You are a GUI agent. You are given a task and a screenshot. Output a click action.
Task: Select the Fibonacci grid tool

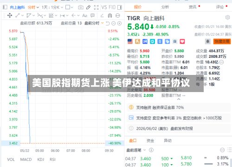(x=51, y=15)
